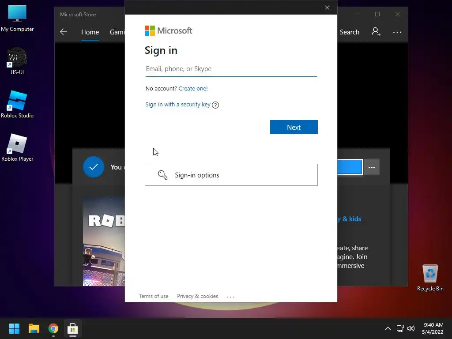Click the blue button in Store window
This screenshot has width=452, height=339.
point(350,167)
